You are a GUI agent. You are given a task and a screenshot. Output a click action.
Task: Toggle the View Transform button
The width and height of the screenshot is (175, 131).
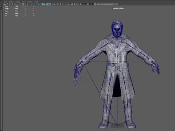coord(95,4)
